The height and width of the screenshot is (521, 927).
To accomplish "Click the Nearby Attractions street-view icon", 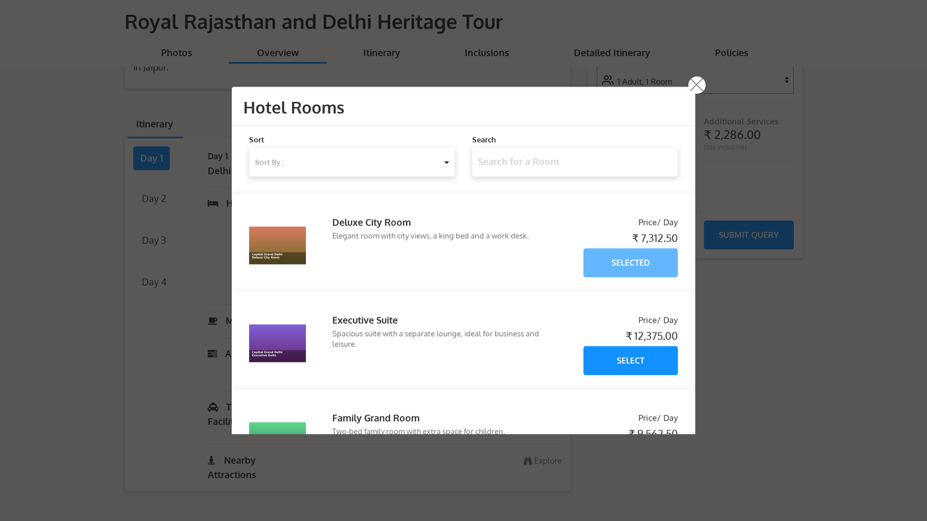I will coord(212,460).
